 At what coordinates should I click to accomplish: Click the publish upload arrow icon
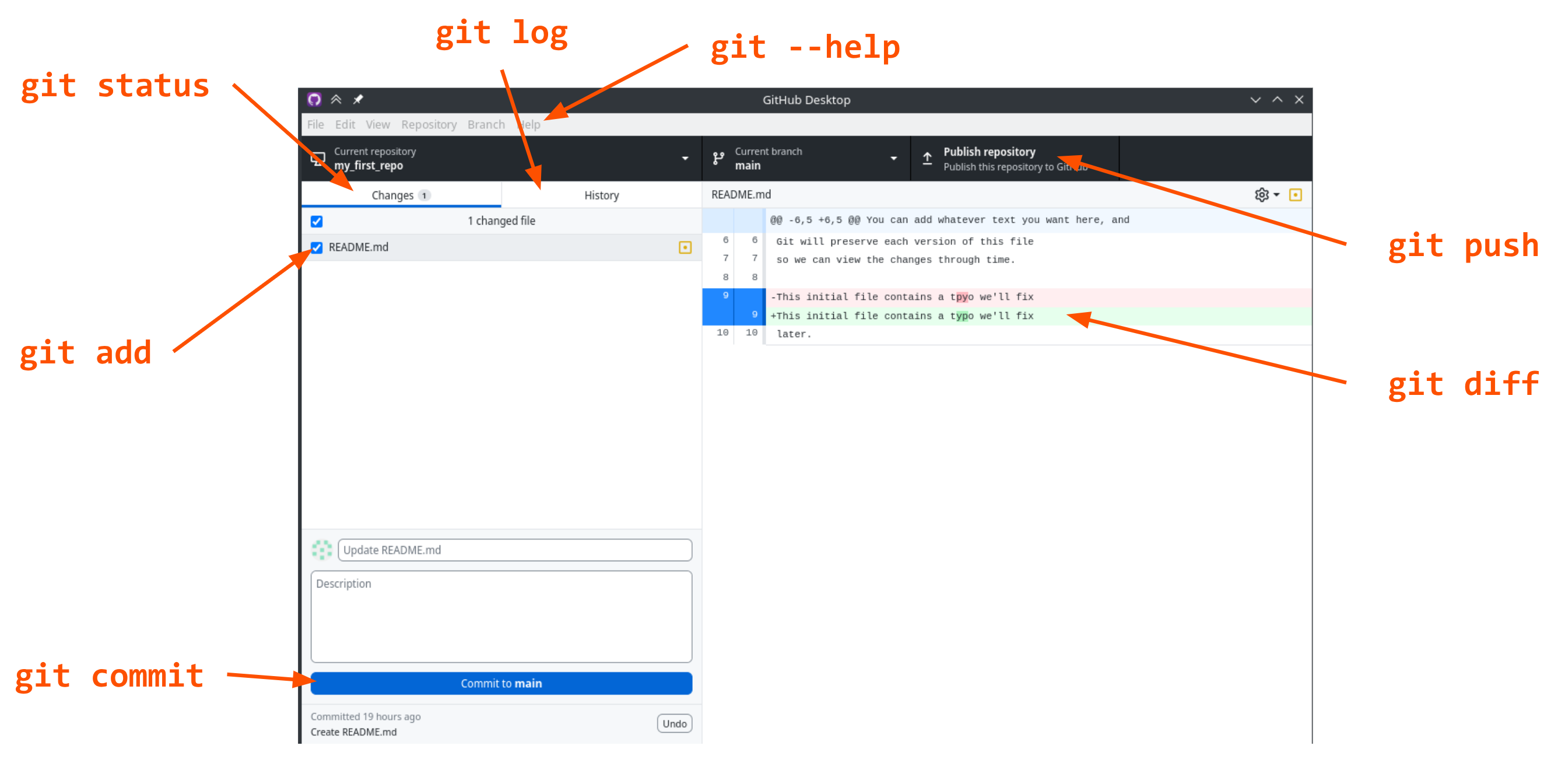[x=927, y=159]
